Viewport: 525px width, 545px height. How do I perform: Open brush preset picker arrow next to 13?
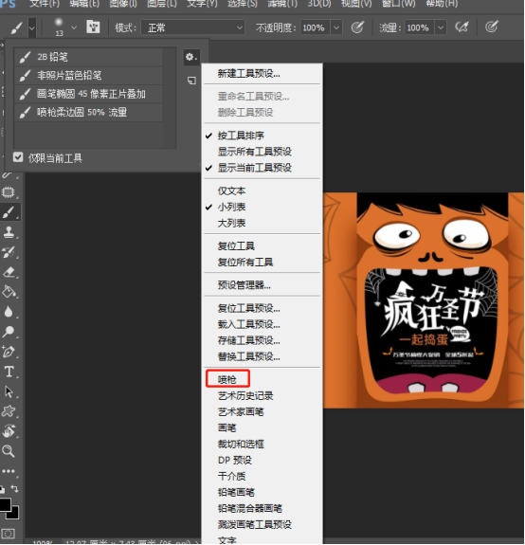pos(74,27)
